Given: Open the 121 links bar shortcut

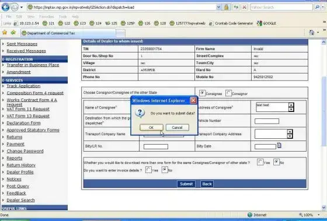Looking at the screenshot, I should click(48, 23).
